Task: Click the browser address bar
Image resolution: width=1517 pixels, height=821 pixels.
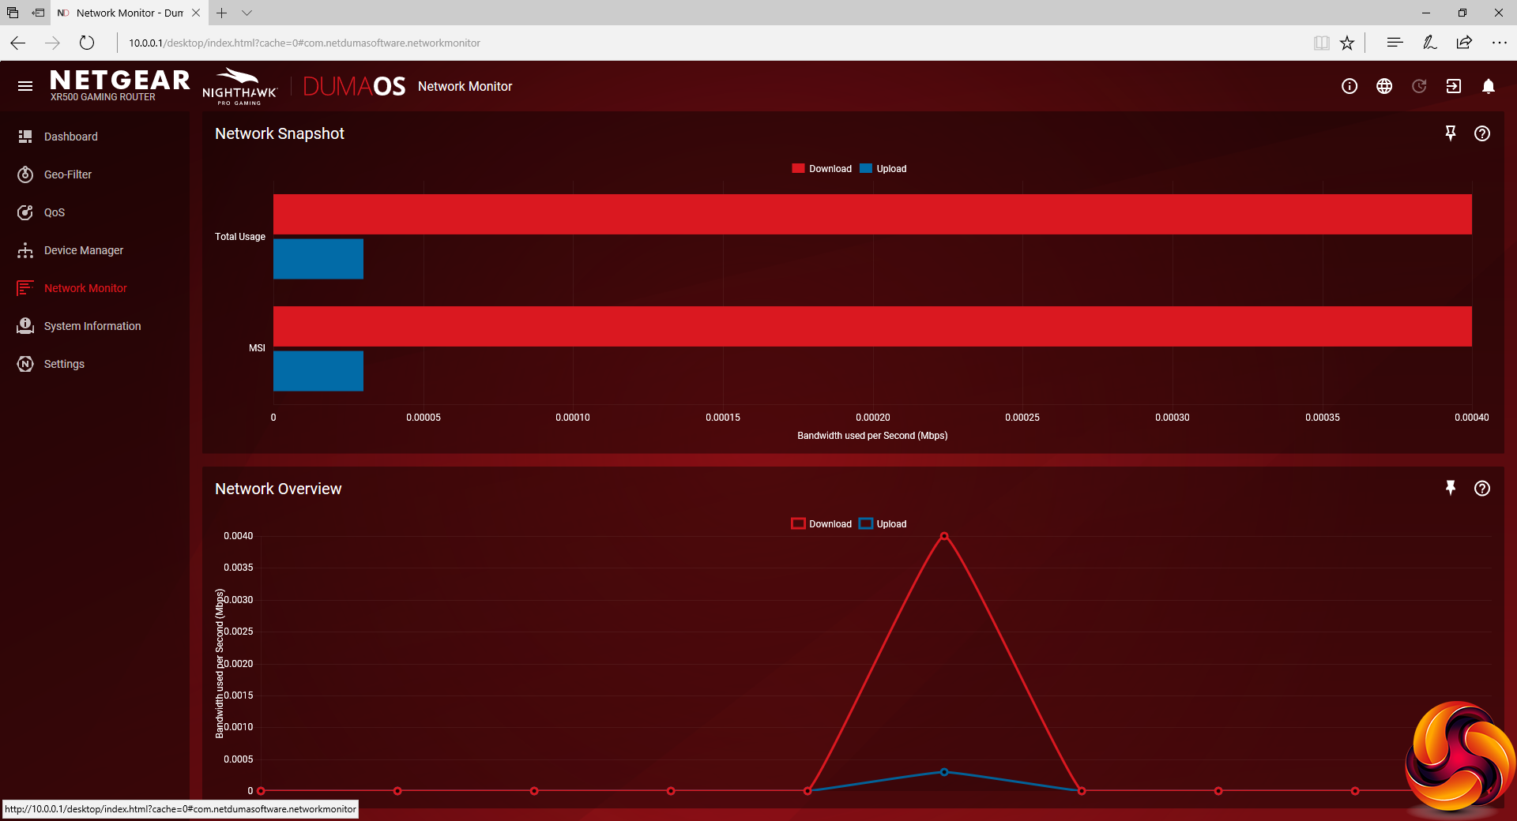Action: click(711, 43)
